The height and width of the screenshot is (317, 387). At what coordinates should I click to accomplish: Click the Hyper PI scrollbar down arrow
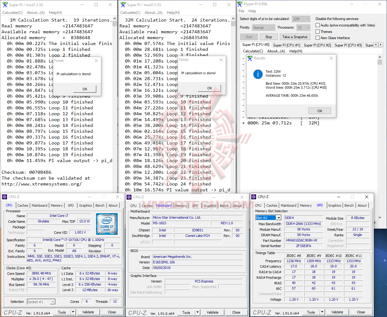(x=380, y=217)
